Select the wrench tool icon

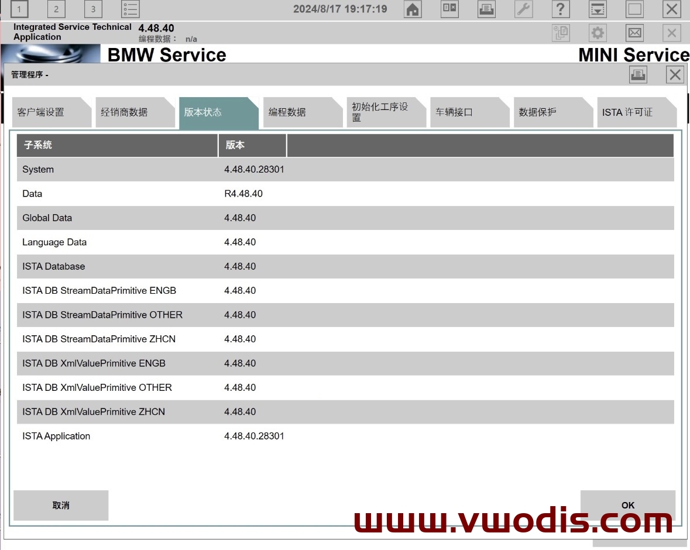523,9
